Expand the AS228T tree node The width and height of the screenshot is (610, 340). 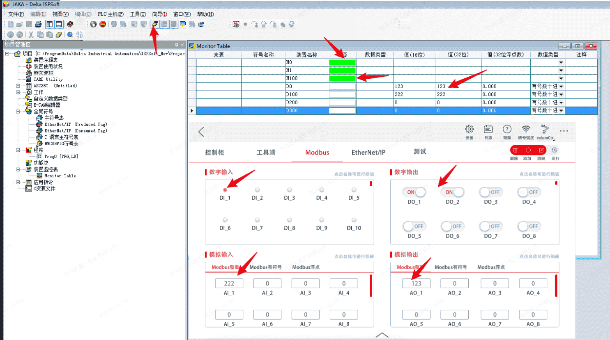pos(18,86)
